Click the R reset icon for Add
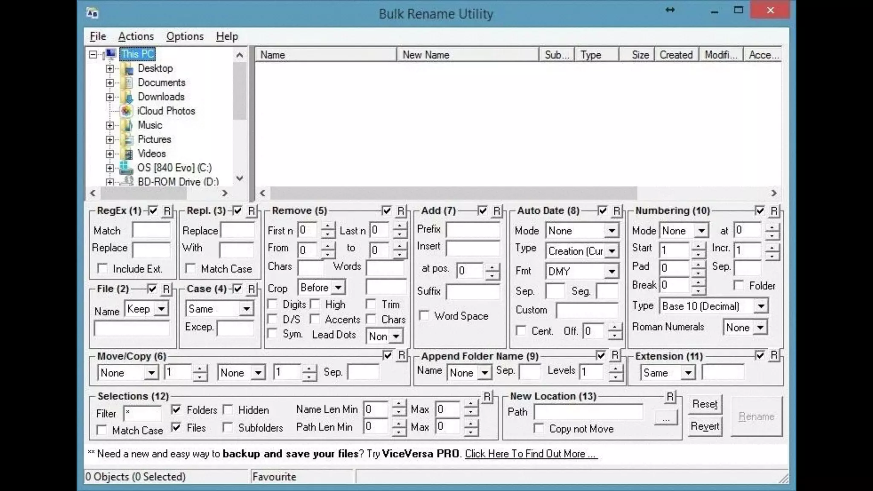Image resolution: width=873 pixels, height=491 pixels. click(497, 211)
